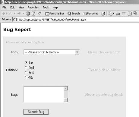Open the Mail icon dropdown

111,14
